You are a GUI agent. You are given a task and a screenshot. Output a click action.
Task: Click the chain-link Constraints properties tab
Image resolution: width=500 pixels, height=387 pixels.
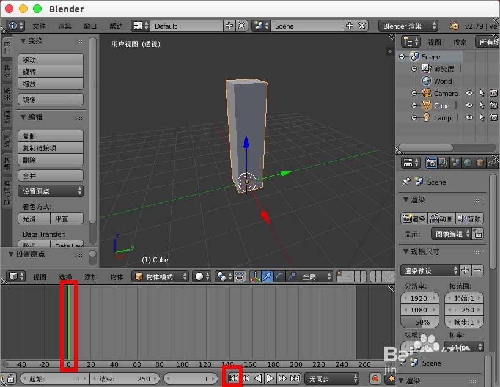pyautogui.click(x=492, y=163)
